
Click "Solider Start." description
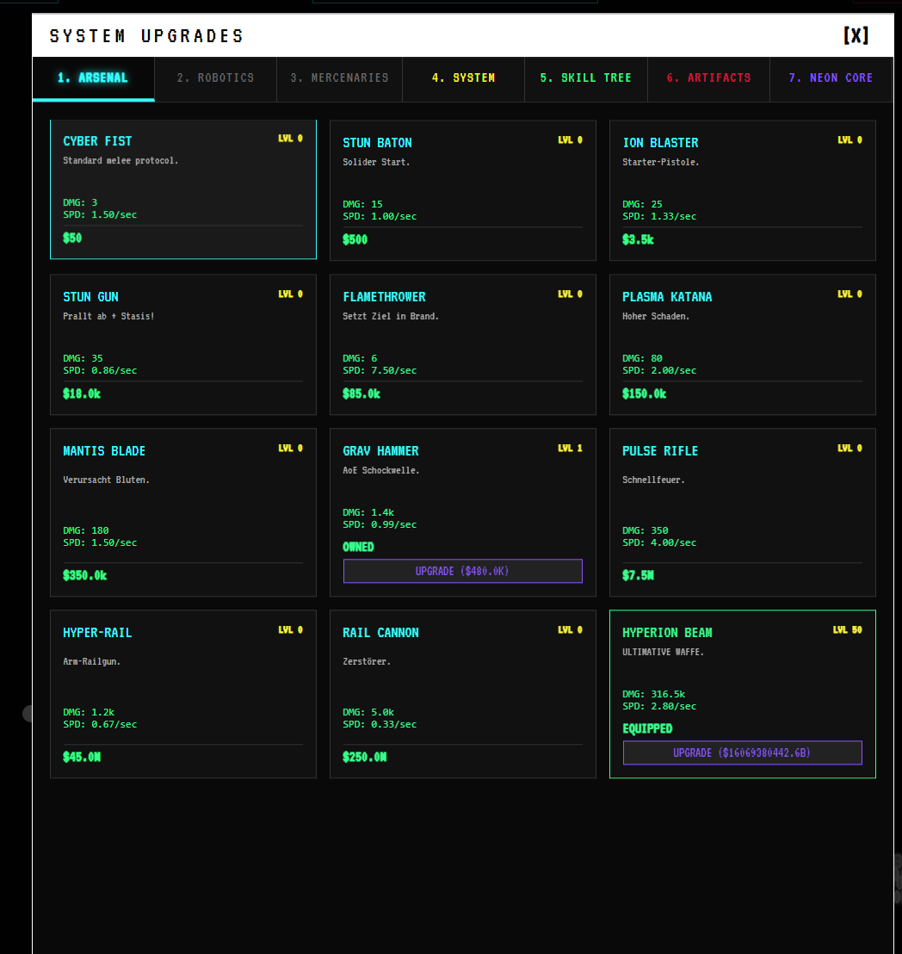376,163
